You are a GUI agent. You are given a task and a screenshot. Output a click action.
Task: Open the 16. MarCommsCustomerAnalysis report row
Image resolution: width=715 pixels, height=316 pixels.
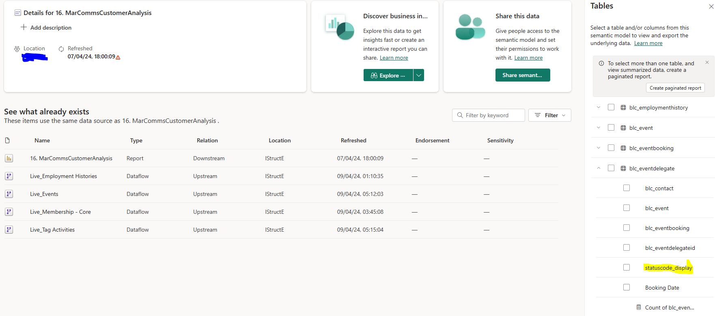point(71,158)
